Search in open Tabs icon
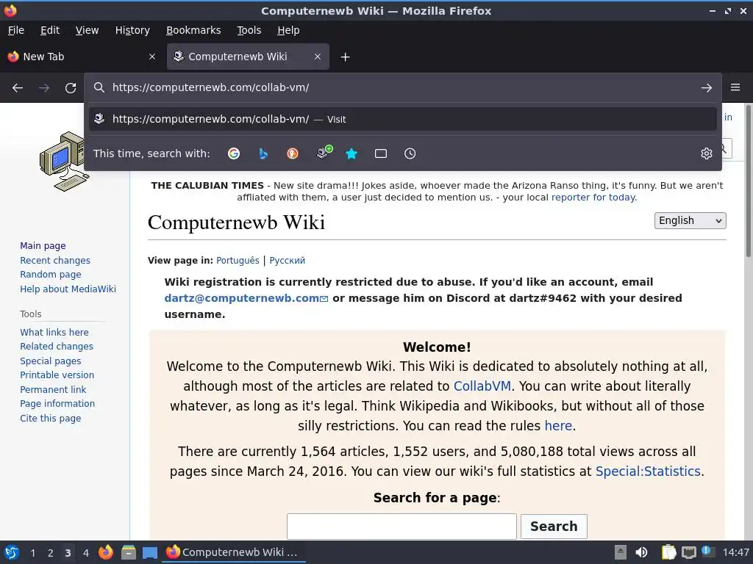This screenshot has width=753, height=564. (381, 153)
